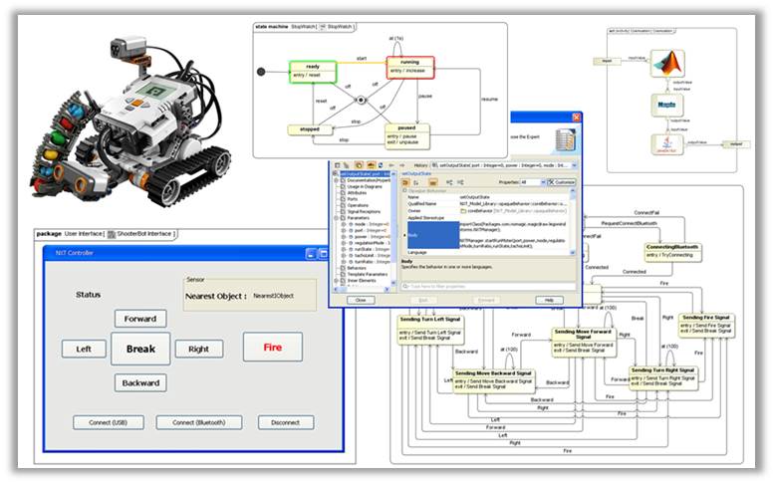This screenshot has height=483, width=773.
Task: Click the back arrow in dialog toolbar
Action: 390,165
